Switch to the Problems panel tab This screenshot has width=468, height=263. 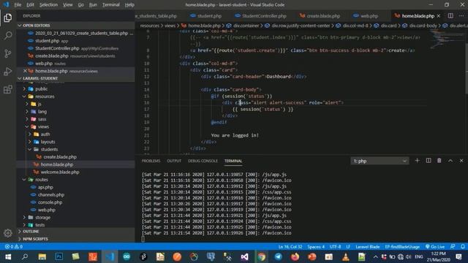click(x=151, y=161)
